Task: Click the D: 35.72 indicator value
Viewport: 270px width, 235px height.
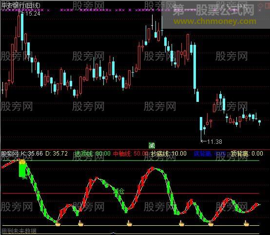Action: [x=57, y=154]
